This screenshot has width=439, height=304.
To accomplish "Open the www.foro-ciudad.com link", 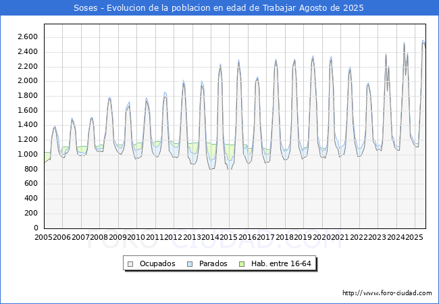I will [387, 293].
